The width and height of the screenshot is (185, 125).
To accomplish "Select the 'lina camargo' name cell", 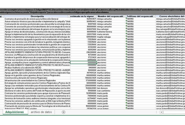I will point(111,29).
